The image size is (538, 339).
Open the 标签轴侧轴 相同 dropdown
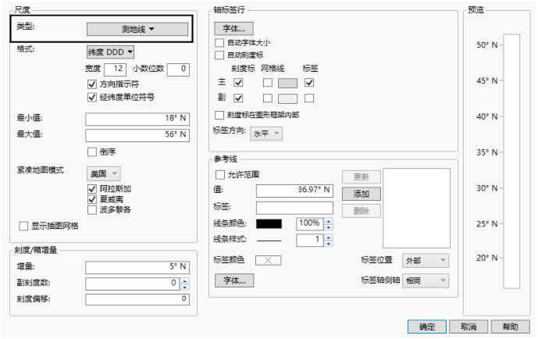pos(426,280)
